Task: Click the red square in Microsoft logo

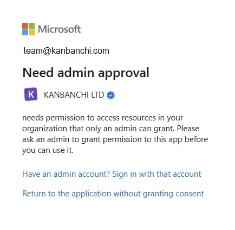Action: click(x=25, y=25)
